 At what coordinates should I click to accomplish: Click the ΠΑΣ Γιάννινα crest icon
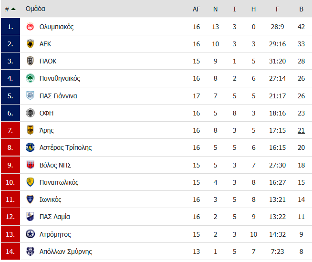pyautogui.click(x=30, y=95)
